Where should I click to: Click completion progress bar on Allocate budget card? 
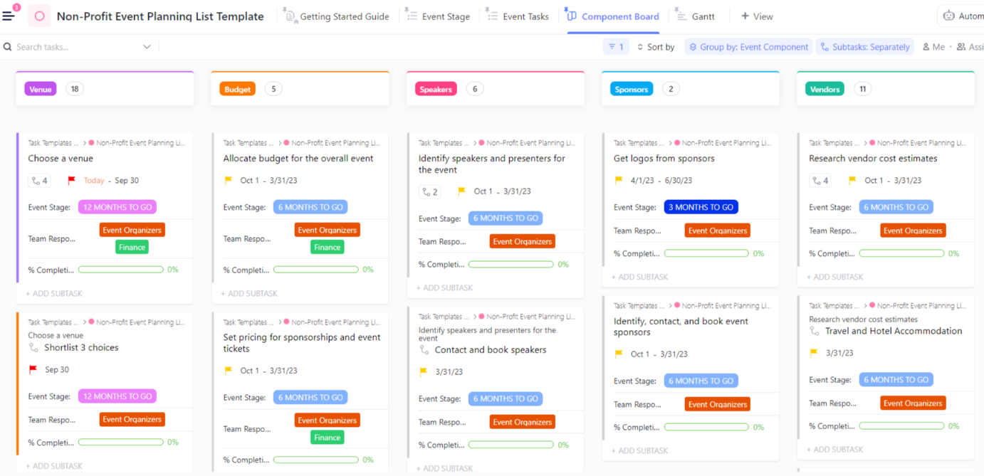[315, 270]
